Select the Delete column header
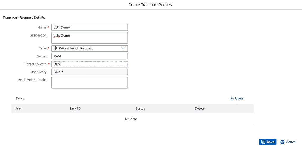This screenshot has width=302, height=146. pyautogui.click(x=199, y=108)
